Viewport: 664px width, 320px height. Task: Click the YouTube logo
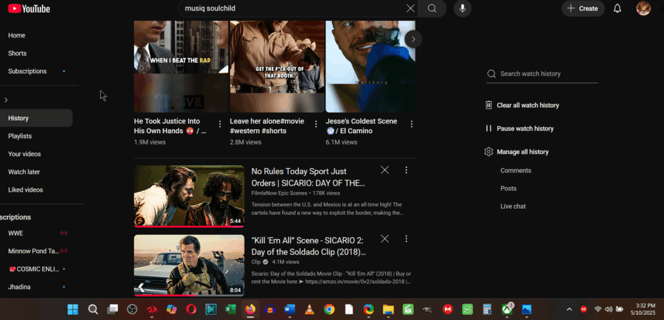point(29,8)
